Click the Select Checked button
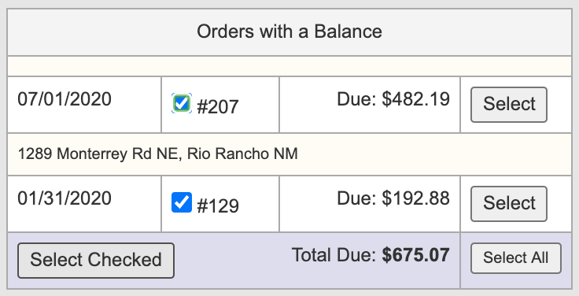Screen dimensions: 579x296 tap(96, 260)
